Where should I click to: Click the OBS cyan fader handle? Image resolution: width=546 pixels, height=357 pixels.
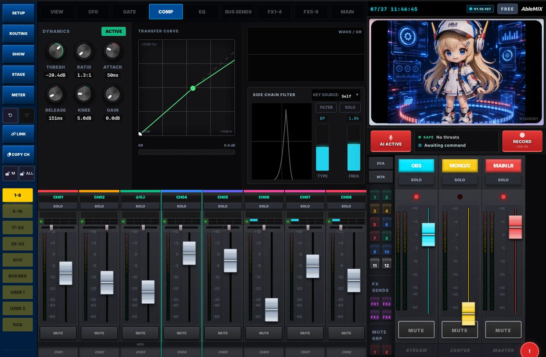click(428, 234)
